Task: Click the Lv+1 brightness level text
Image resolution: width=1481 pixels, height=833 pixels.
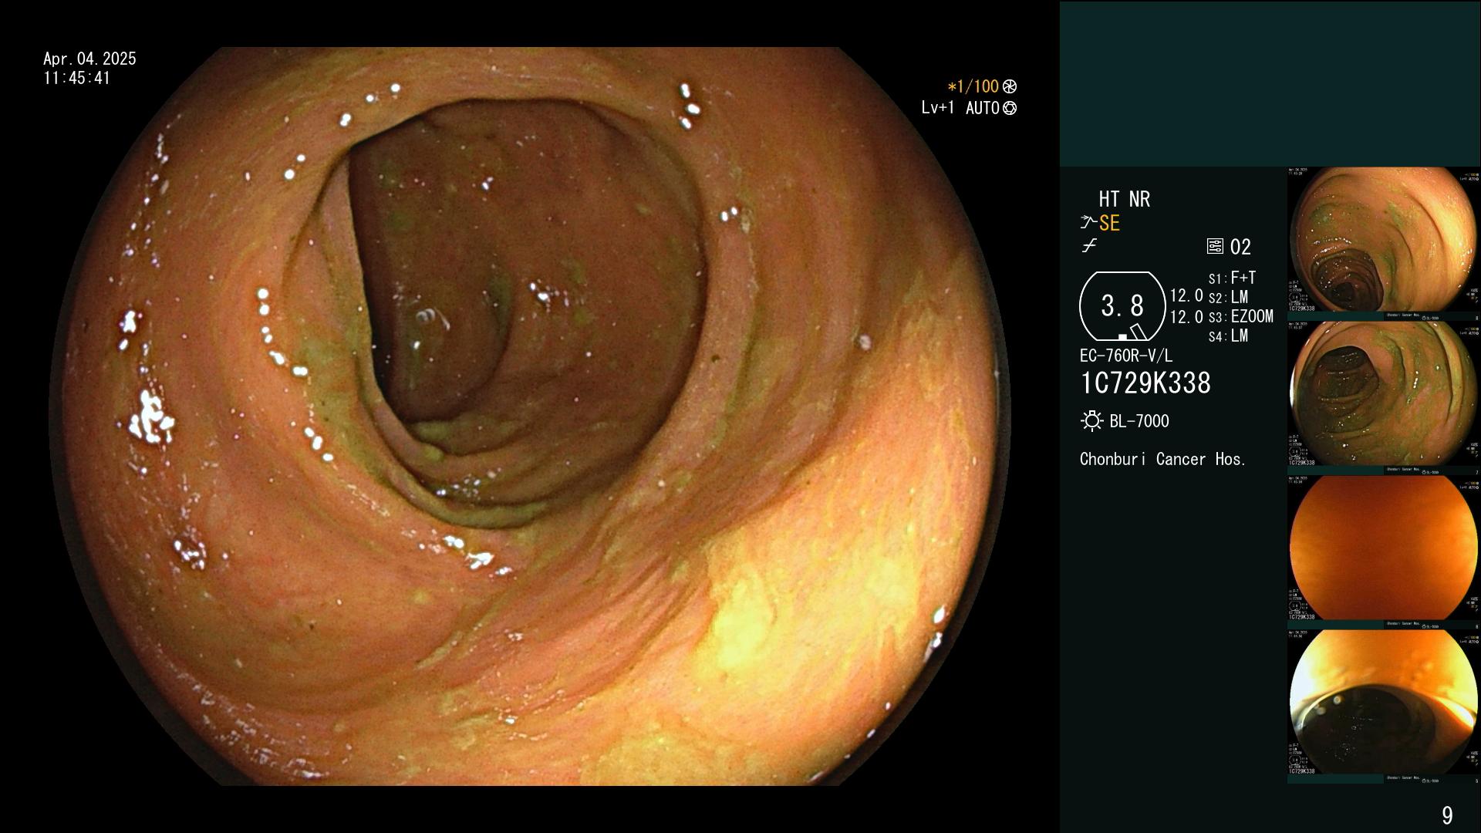Action: (x=938, y=108)
